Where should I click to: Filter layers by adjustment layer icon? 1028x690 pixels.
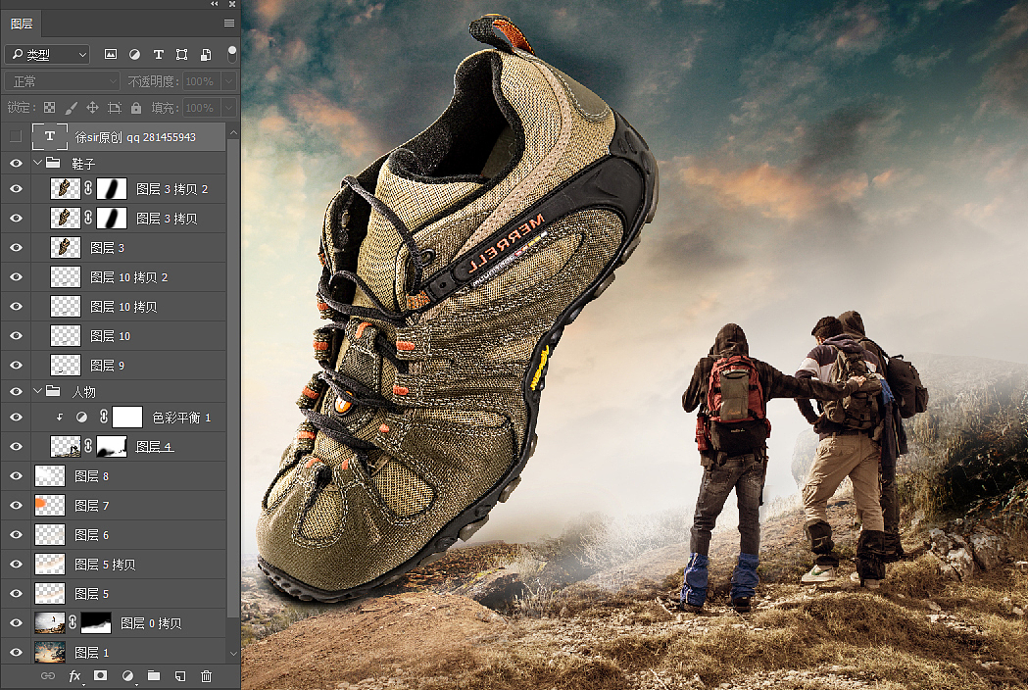134,55
